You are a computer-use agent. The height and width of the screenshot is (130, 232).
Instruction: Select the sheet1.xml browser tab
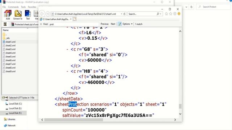(56, 19)
